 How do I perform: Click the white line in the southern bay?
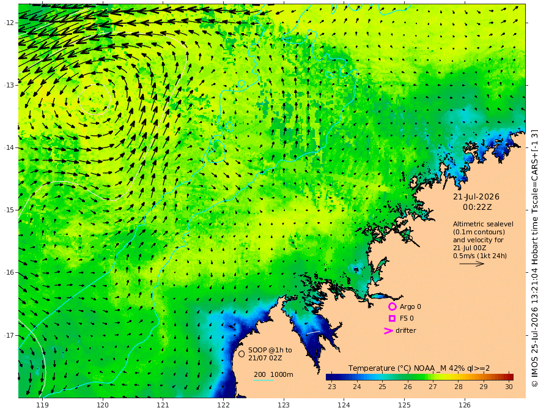click(x=313, y=332)
